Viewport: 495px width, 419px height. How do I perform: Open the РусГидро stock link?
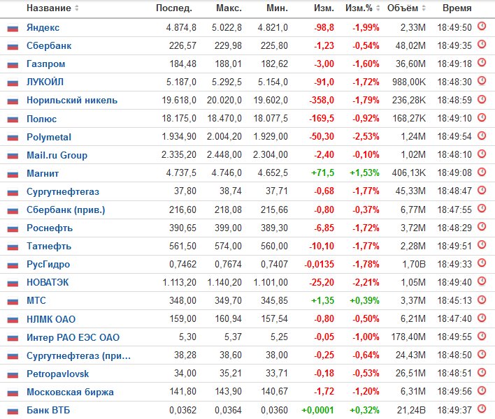click(48, 264)
